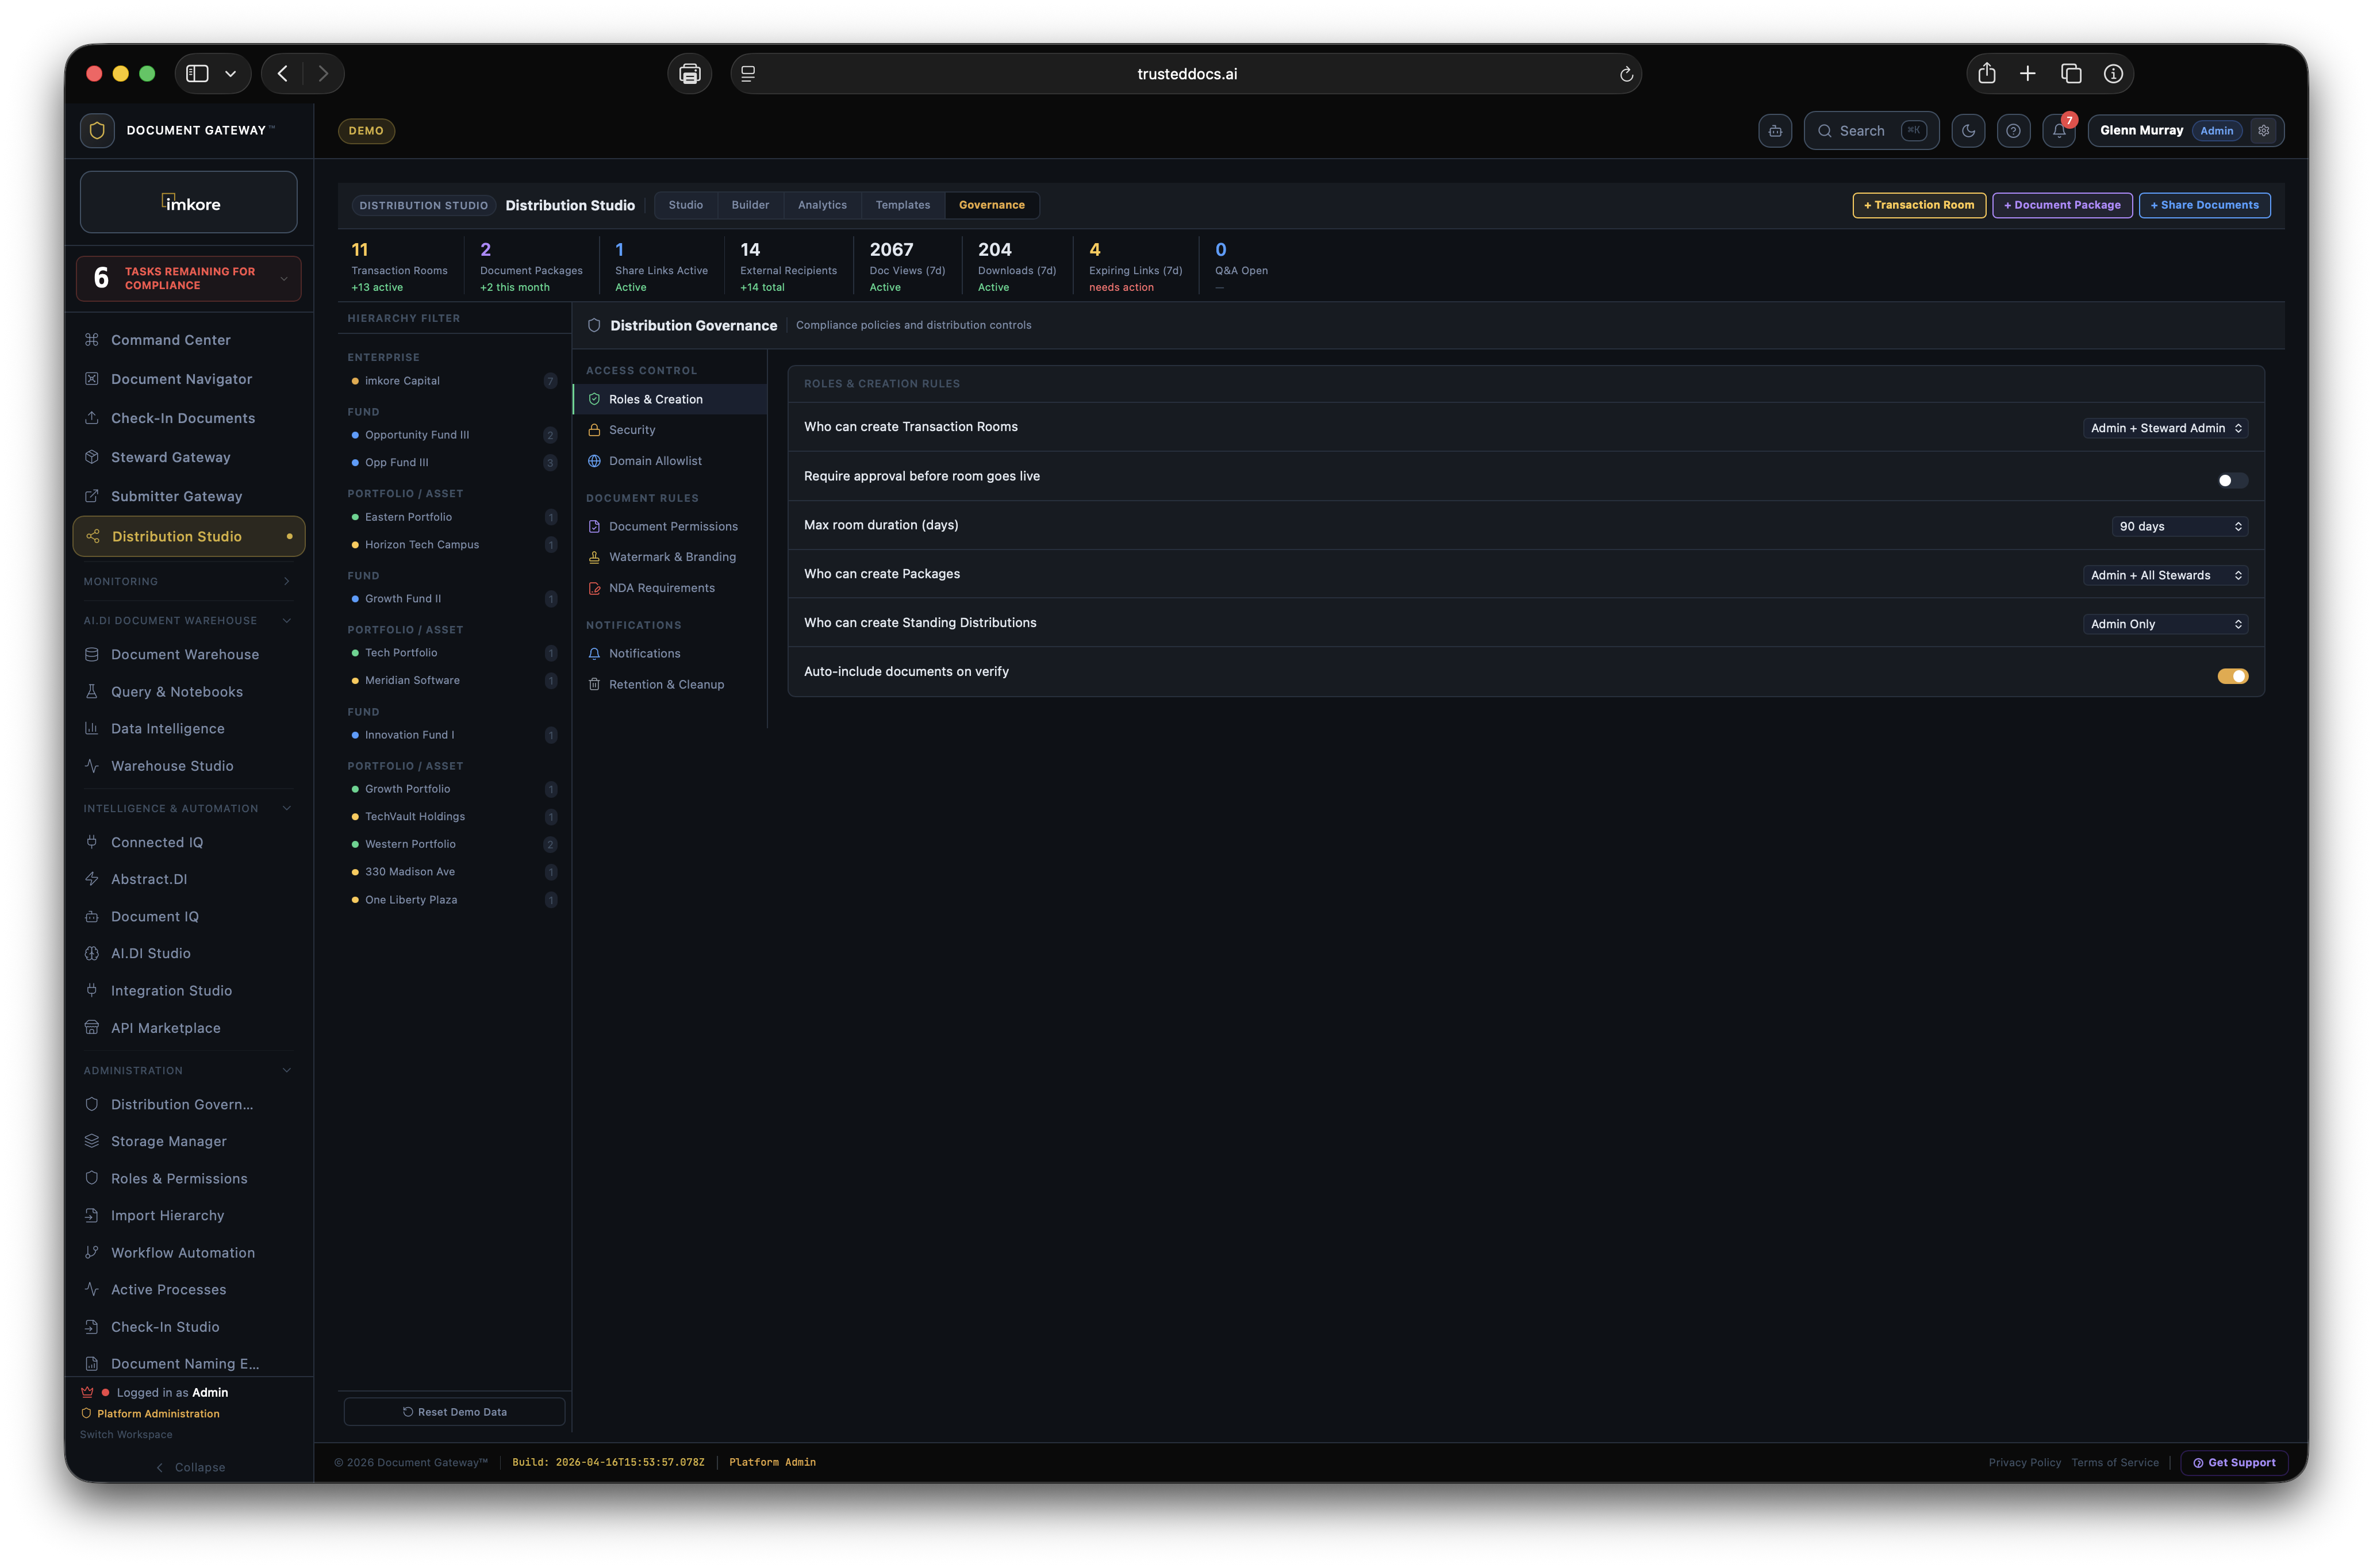Click the Document Gateway shield logo
The width and height of the screenshot is (2373, 1568).
(x=97, y=131)
